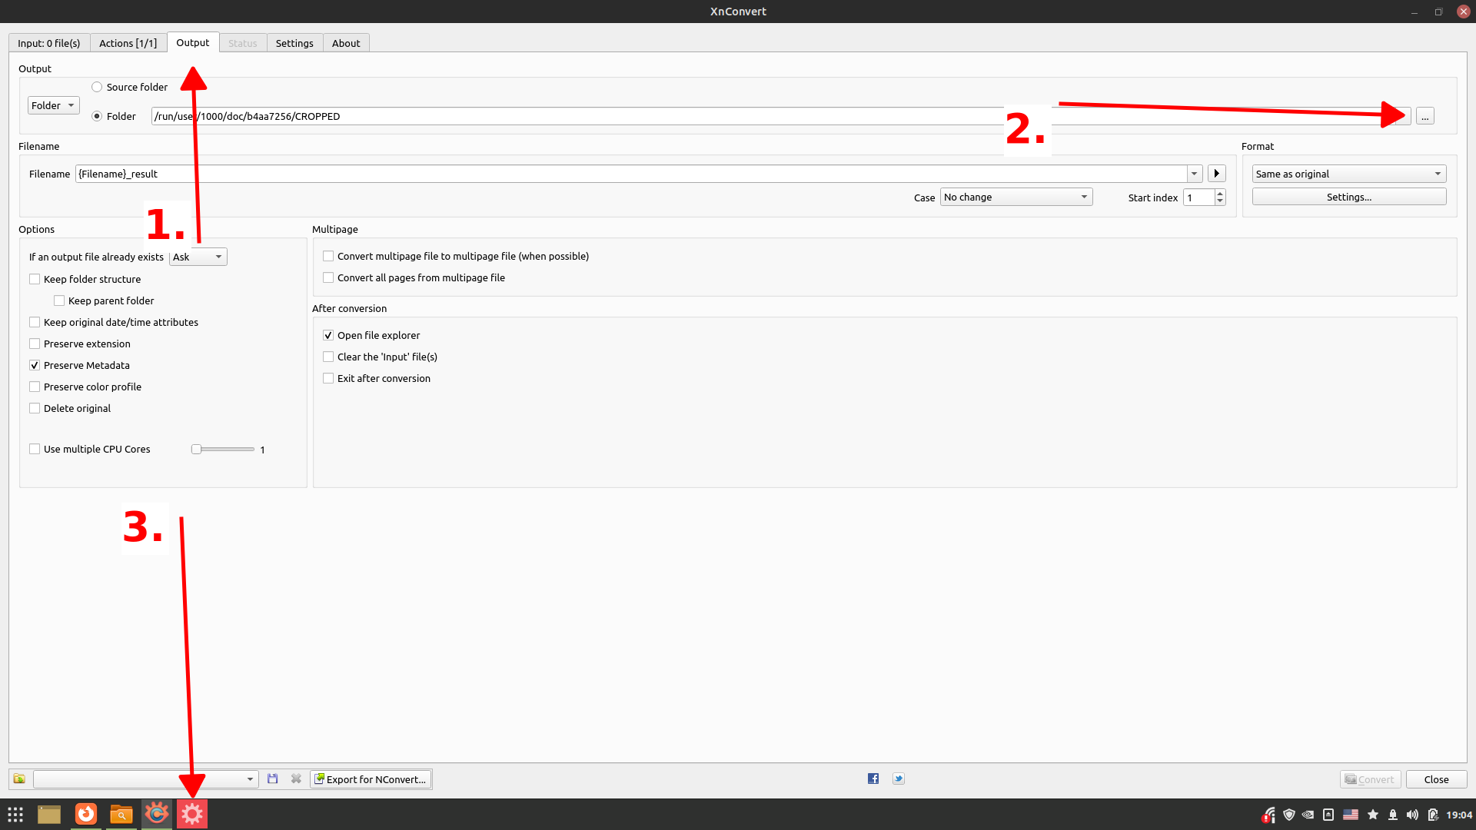This screenshot has height=830, width=1476.
Task: Click the Twitter share icon
Action: point(899,779)
